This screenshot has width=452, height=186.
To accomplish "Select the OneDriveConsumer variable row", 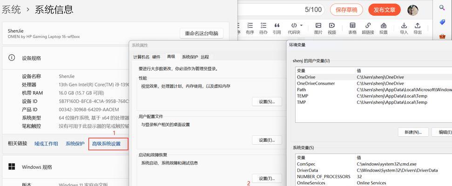I will (x=374, y=84).
